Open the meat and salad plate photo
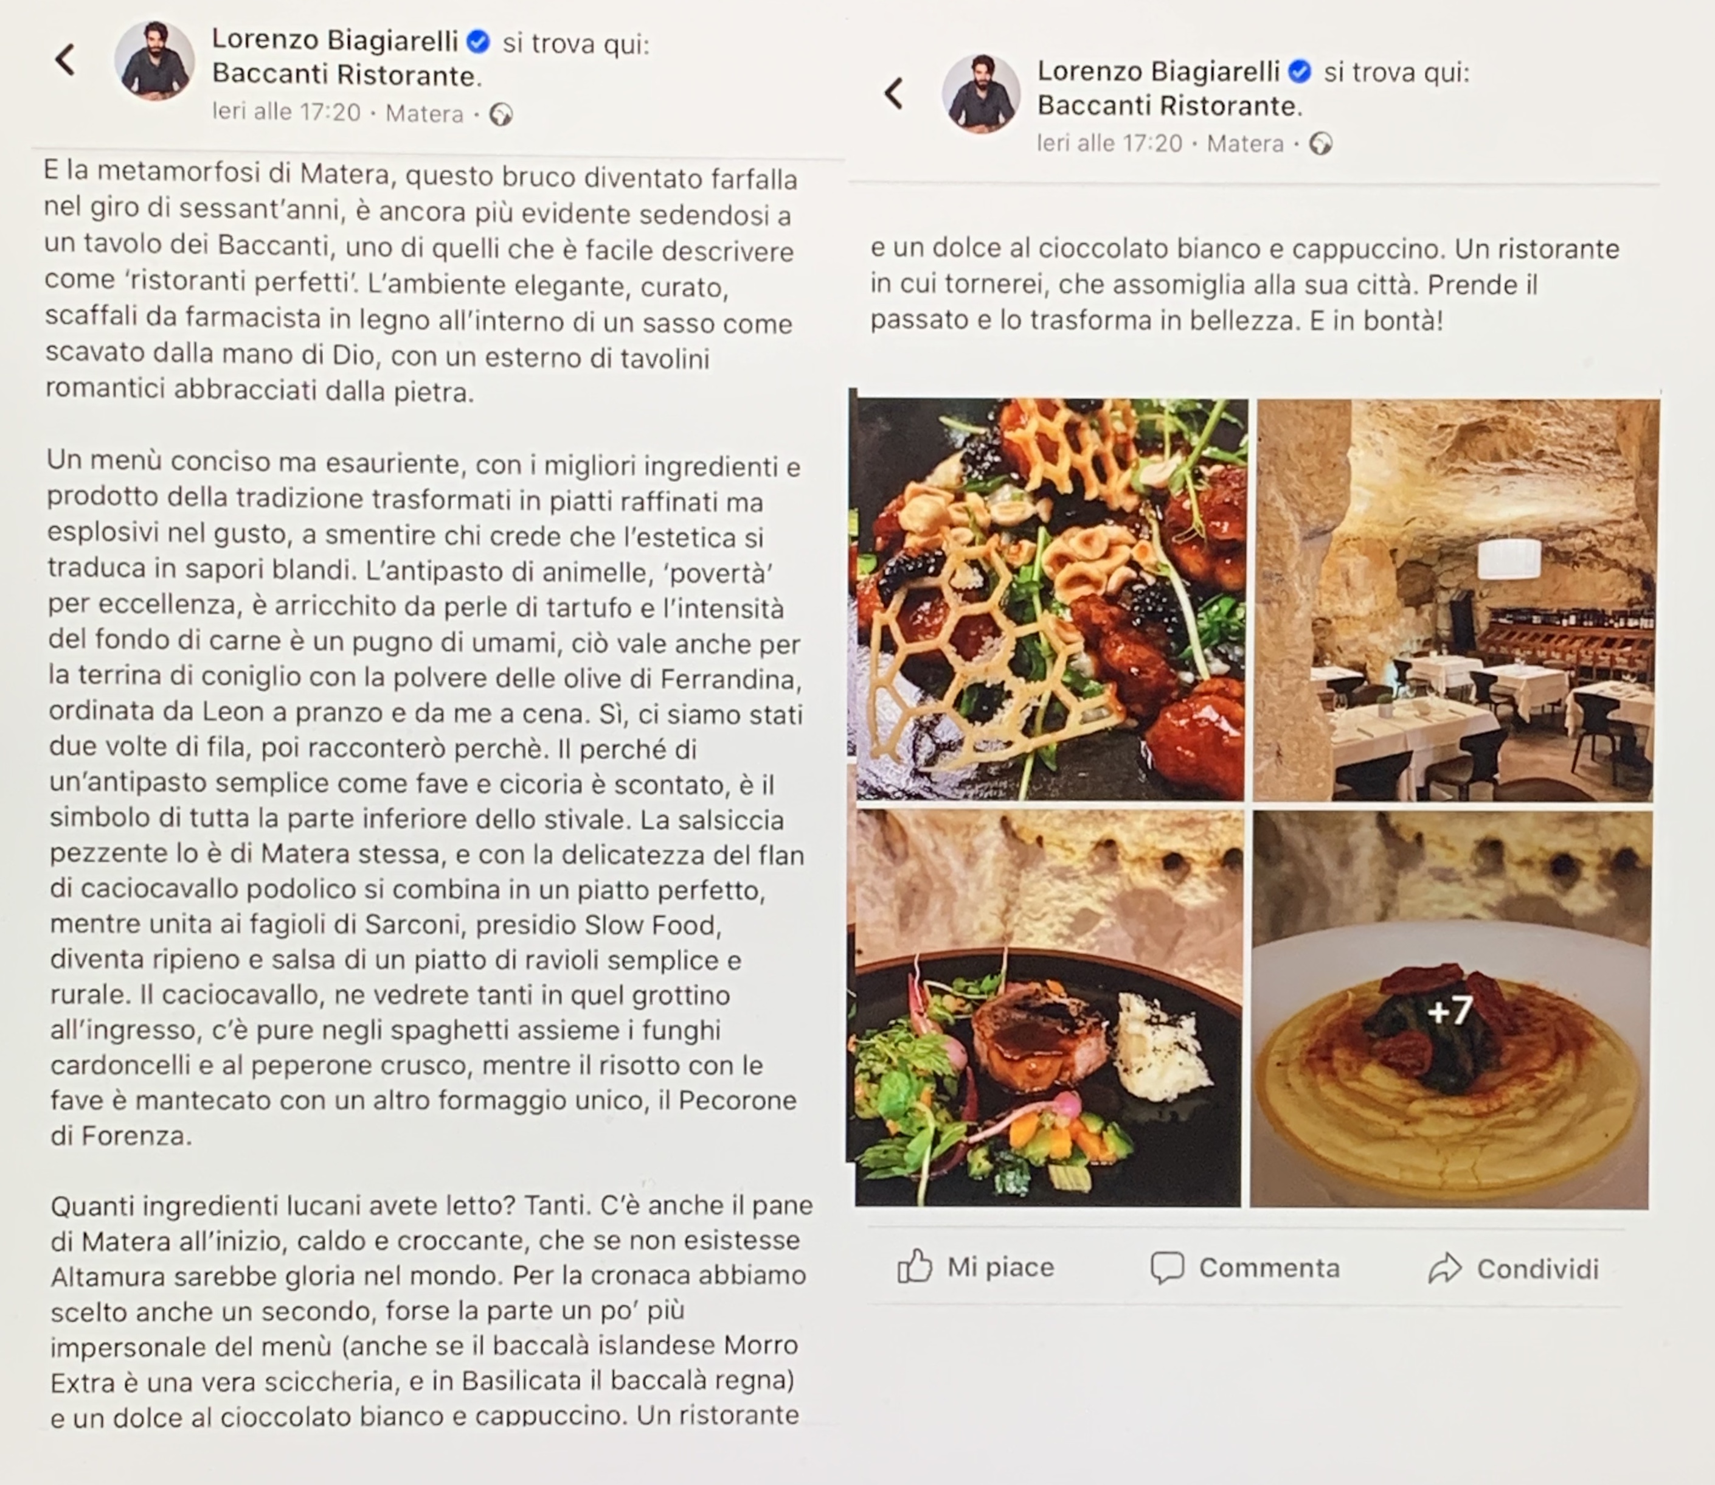The image size is (1715, 1485). pos(1048,1007)
